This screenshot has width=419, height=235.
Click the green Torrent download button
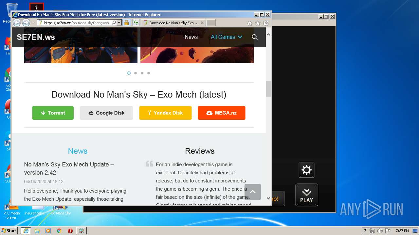pos(53,113)
